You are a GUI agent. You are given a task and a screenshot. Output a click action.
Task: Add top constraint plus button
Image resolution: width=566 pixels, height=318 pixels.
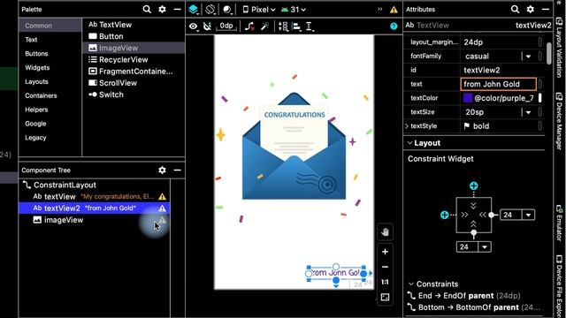474,186
